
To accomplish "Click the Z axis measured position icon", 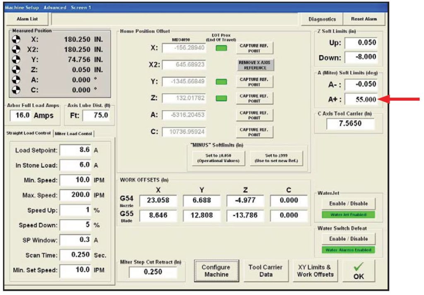I will [15, 70].
